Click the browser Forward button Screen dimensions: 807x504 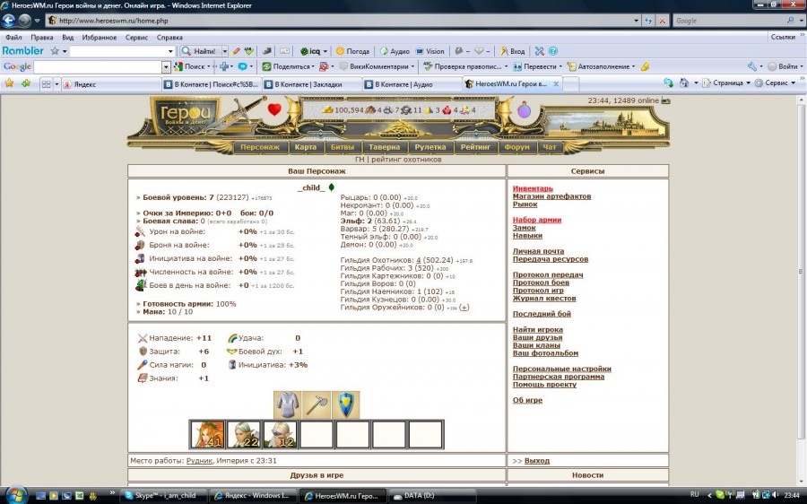24,21
